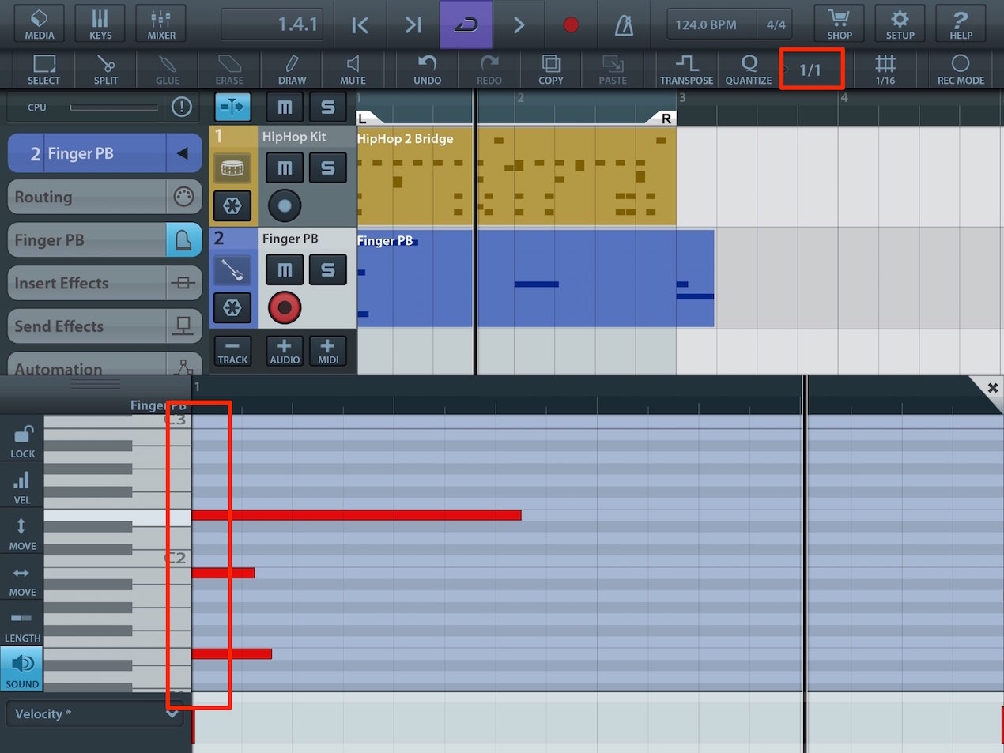Open the Mixer
The width and height of the screenshot is (1004, 753).
coord(161,24)
